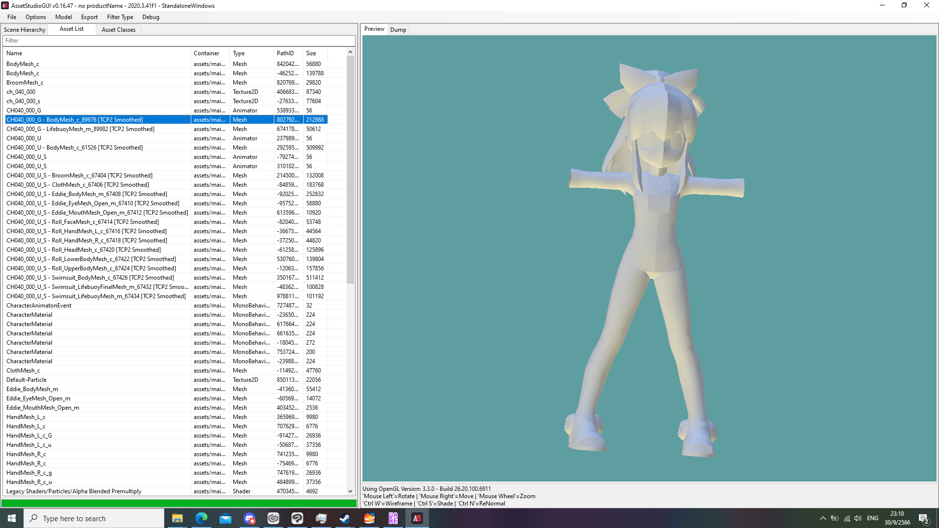
Task: Open the Export menu
Action: tap(89, 17)
